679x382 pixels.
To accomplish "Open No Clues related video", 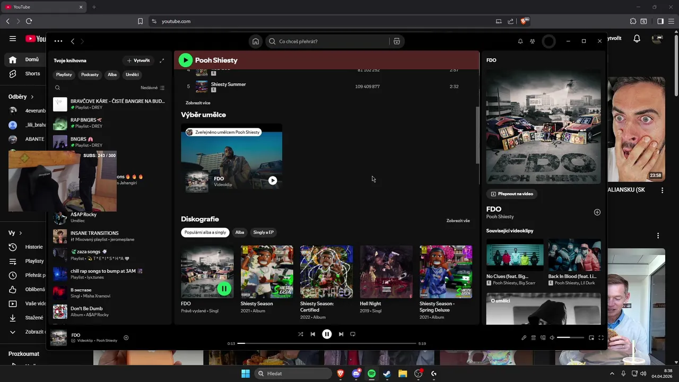I will [x=515, y=256].
